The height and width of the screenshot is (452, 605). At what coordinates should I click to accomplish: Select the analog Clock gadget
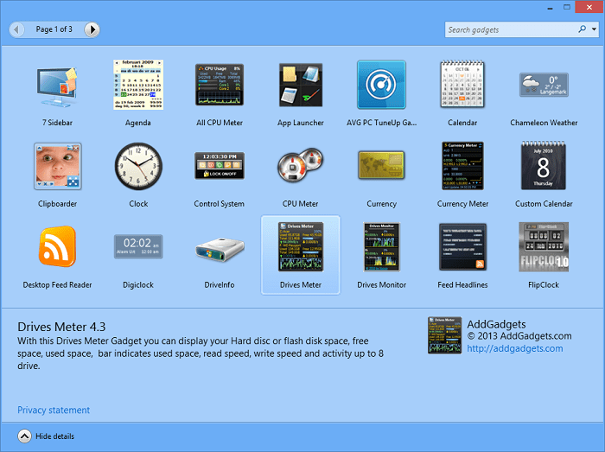[138, 166]
